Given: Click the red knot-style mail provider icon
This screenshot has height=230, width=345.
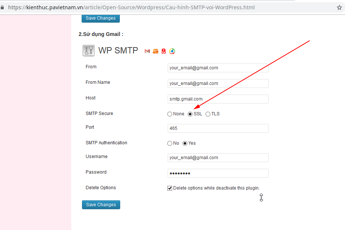Looking at the screenshot, I should coord(164,51).
